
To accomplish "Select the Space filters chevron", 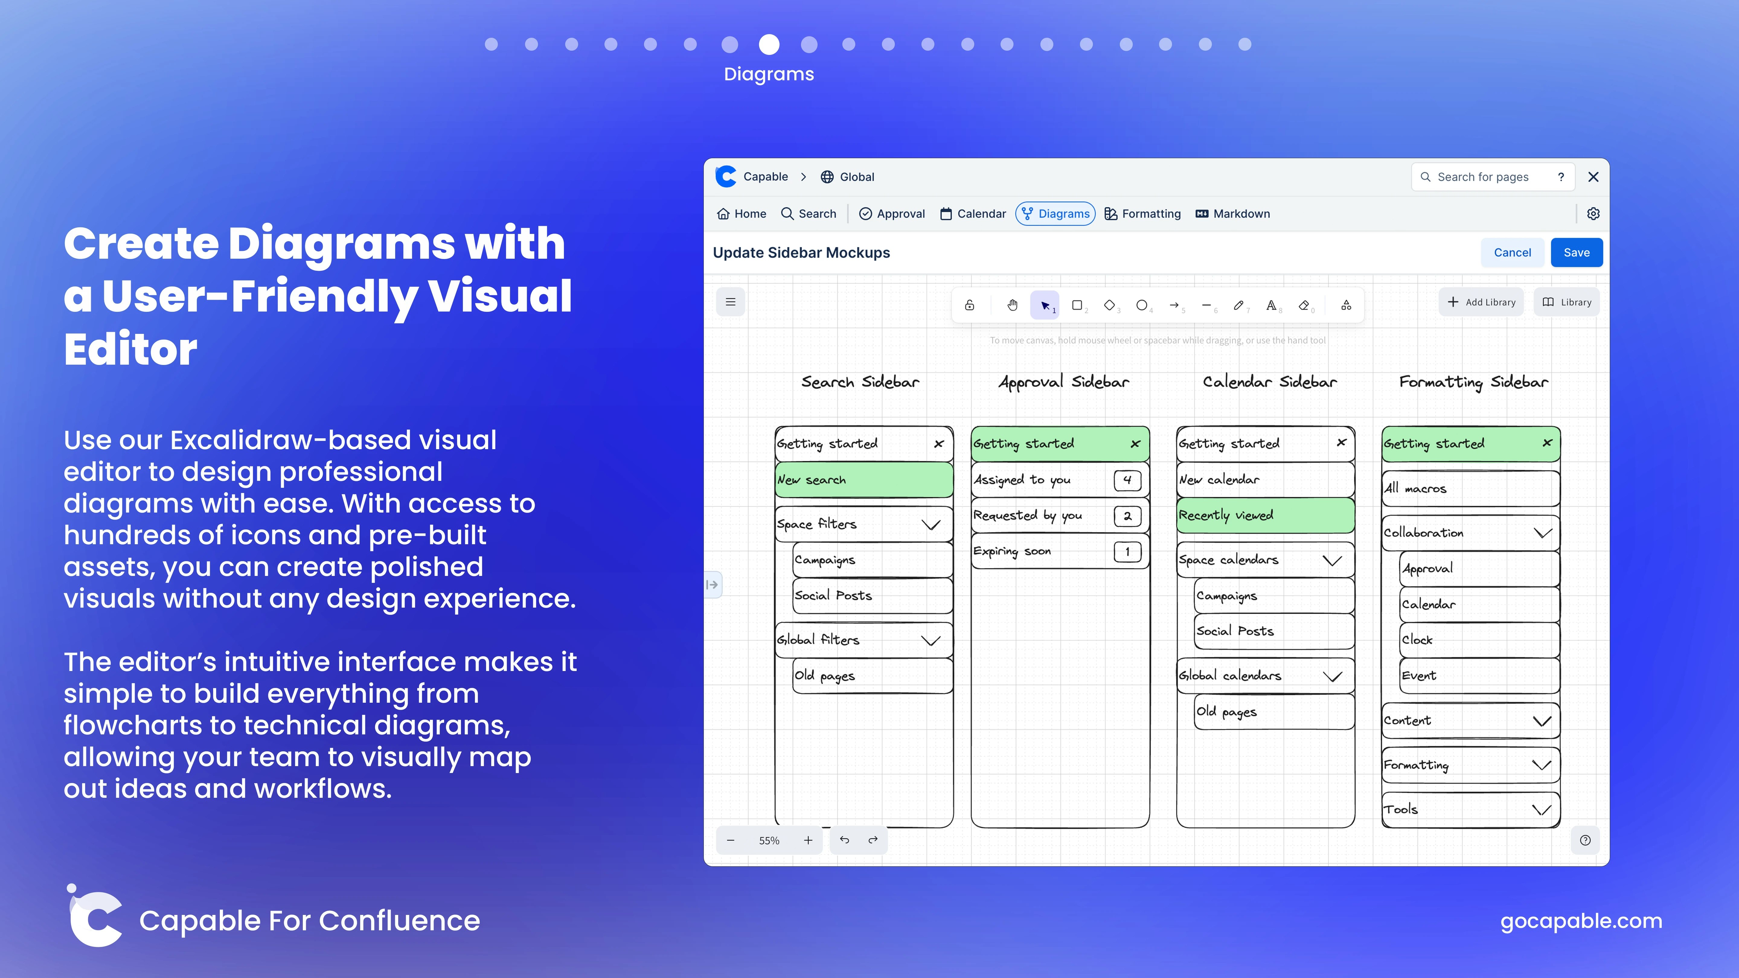I will pos(931,525).
